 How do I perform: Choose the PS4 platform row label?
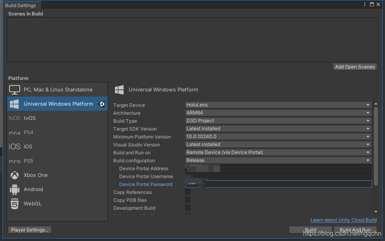click(29, 133)
